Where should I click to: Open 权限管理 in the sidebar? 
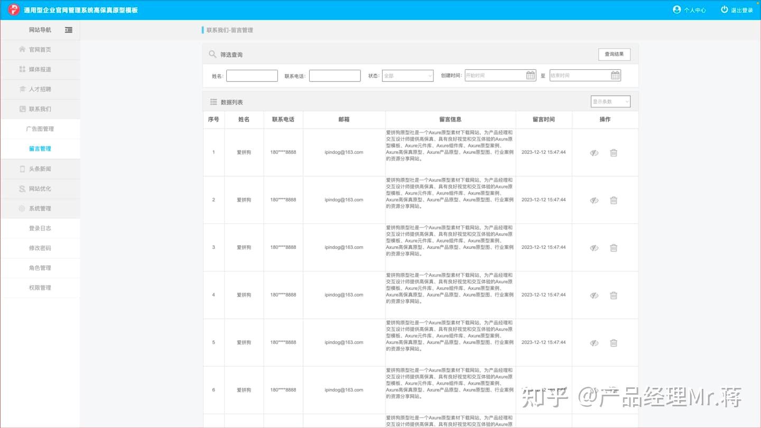click(40, 288)
